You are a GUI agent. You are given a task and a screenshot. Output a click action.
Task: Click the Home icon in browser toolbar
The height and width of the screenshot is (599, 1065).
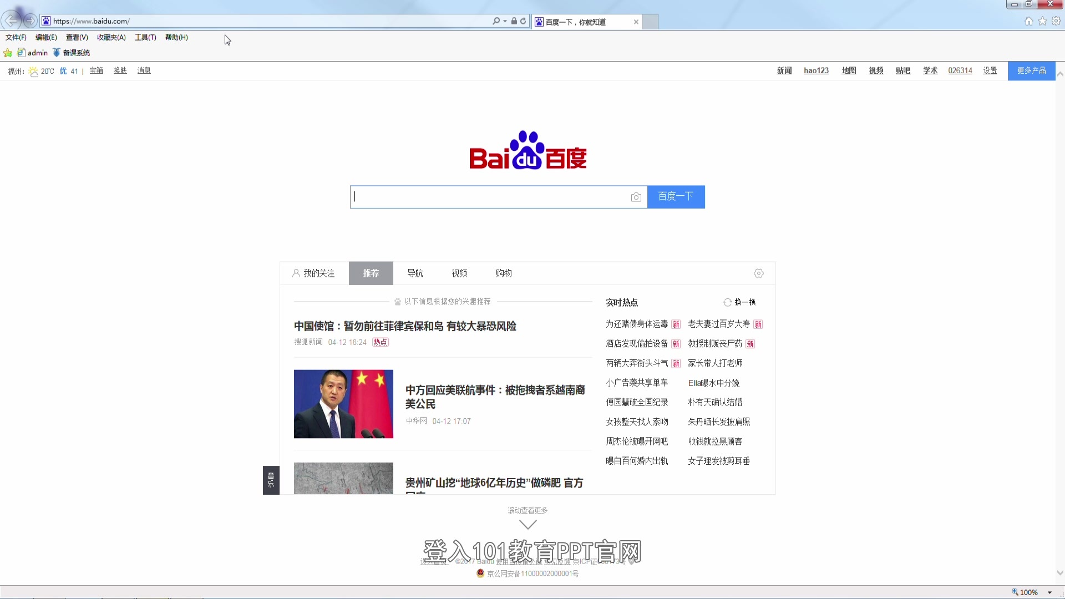tap(1029, 21)
